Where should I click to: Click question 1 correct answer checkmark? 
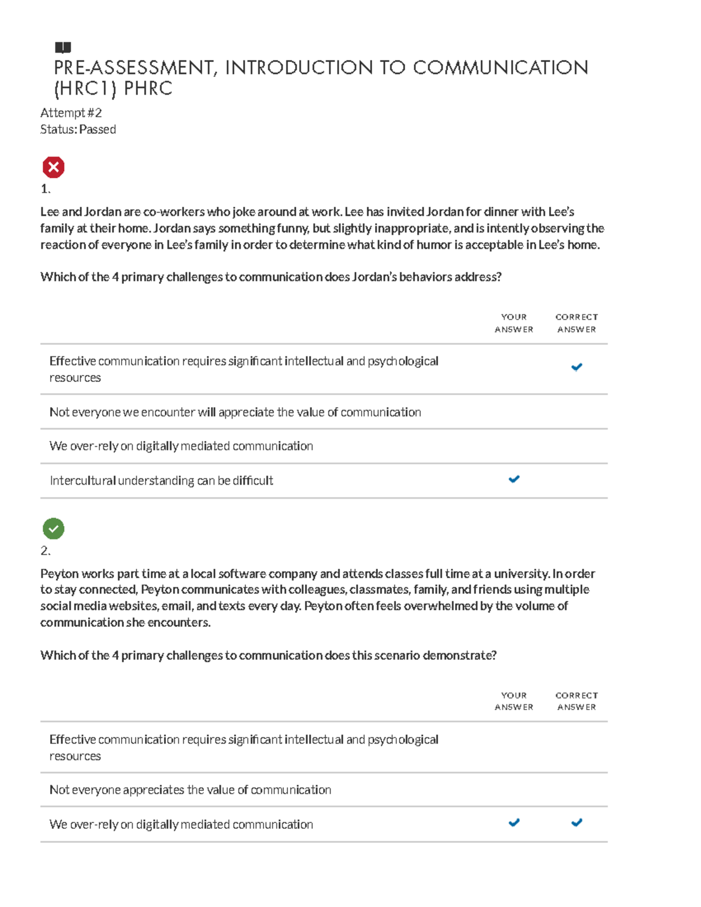click(x=577, y=367)
